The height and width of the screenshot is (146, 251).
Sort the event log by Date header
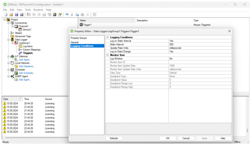click(12, 99)
